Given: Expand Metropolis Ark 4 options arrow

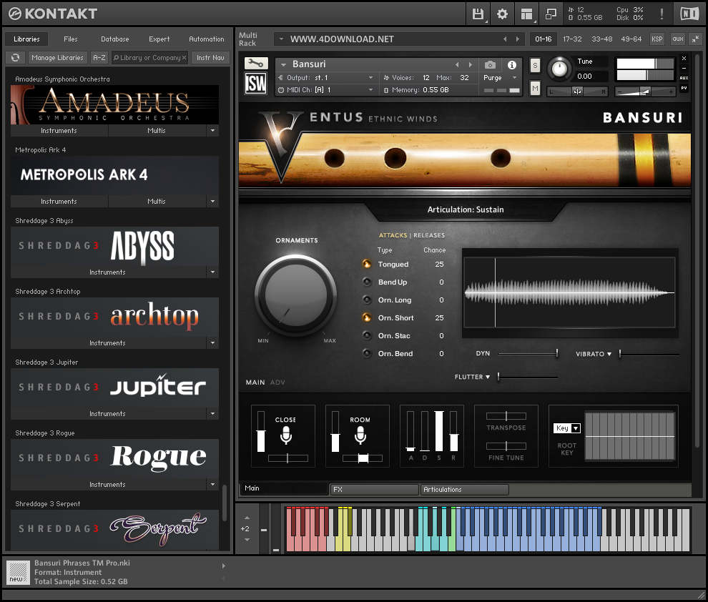Looking at the screenshot, I should click(212, 202).
